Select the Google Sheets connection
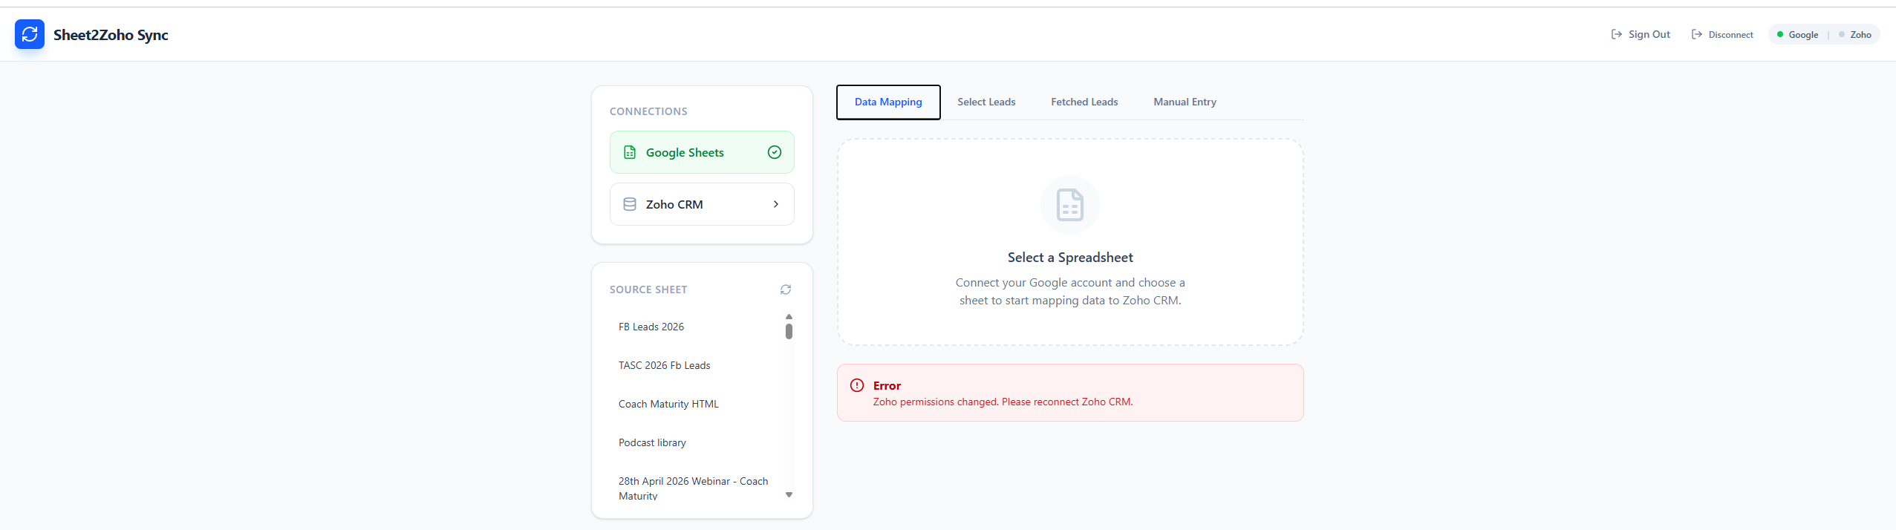 [702, 152]
